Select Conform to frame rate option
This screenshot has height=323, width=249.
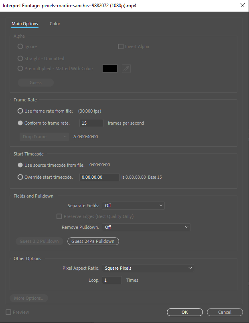(x=20, y=123)
